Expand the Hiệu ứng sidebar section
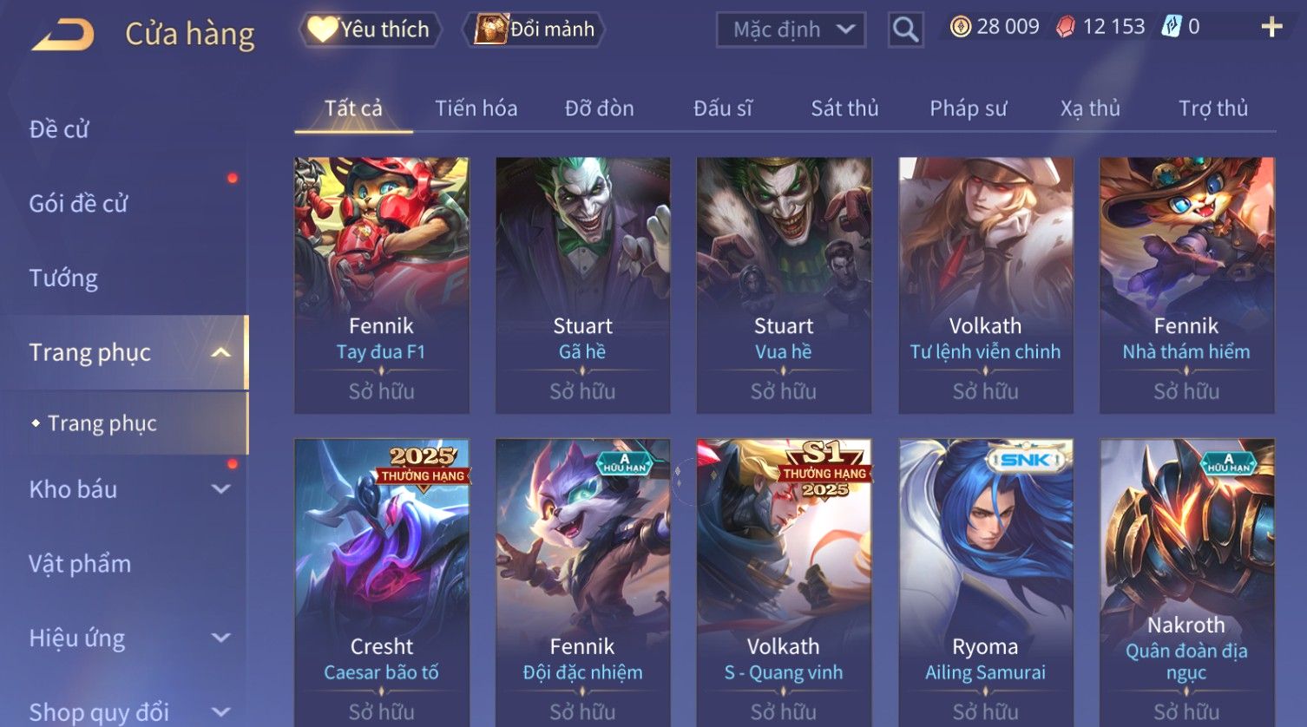This screenshot has height=727, width=1307. click(220, 639)
